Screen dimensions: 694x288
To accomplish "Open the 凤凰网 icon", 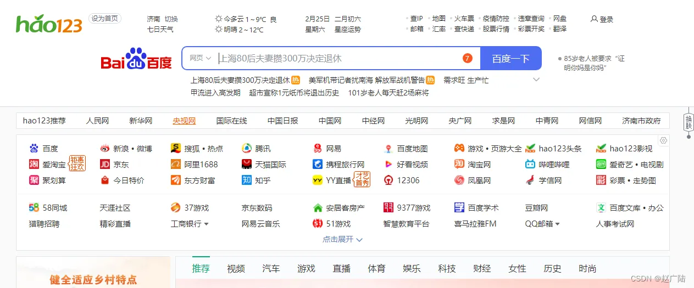I will 459,180.
